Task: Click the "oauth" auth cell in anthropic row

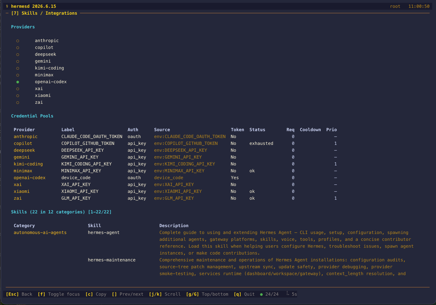Action: [x=134, y=136]
